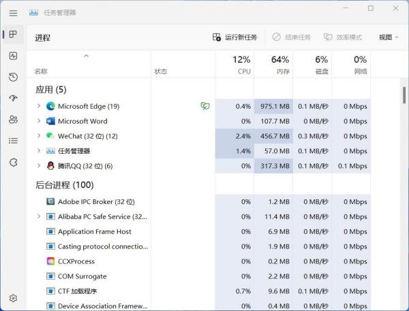Open Task Manager settings gear
409x311 pixels.
[x=13, y=298]
